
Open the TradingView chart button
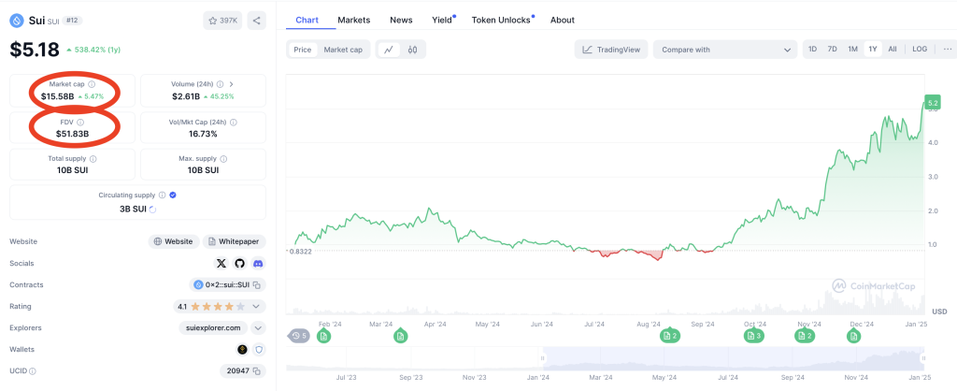click(611, 50)
